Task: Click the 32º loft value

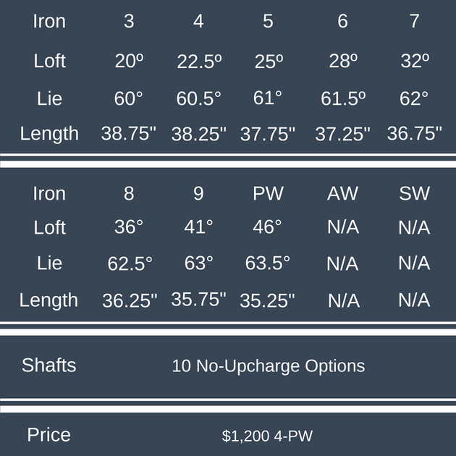Action: 414,61
